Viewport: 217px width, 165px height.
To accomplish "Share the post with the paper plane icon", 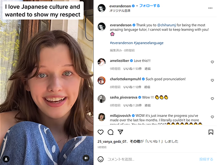I will point(120,132).
